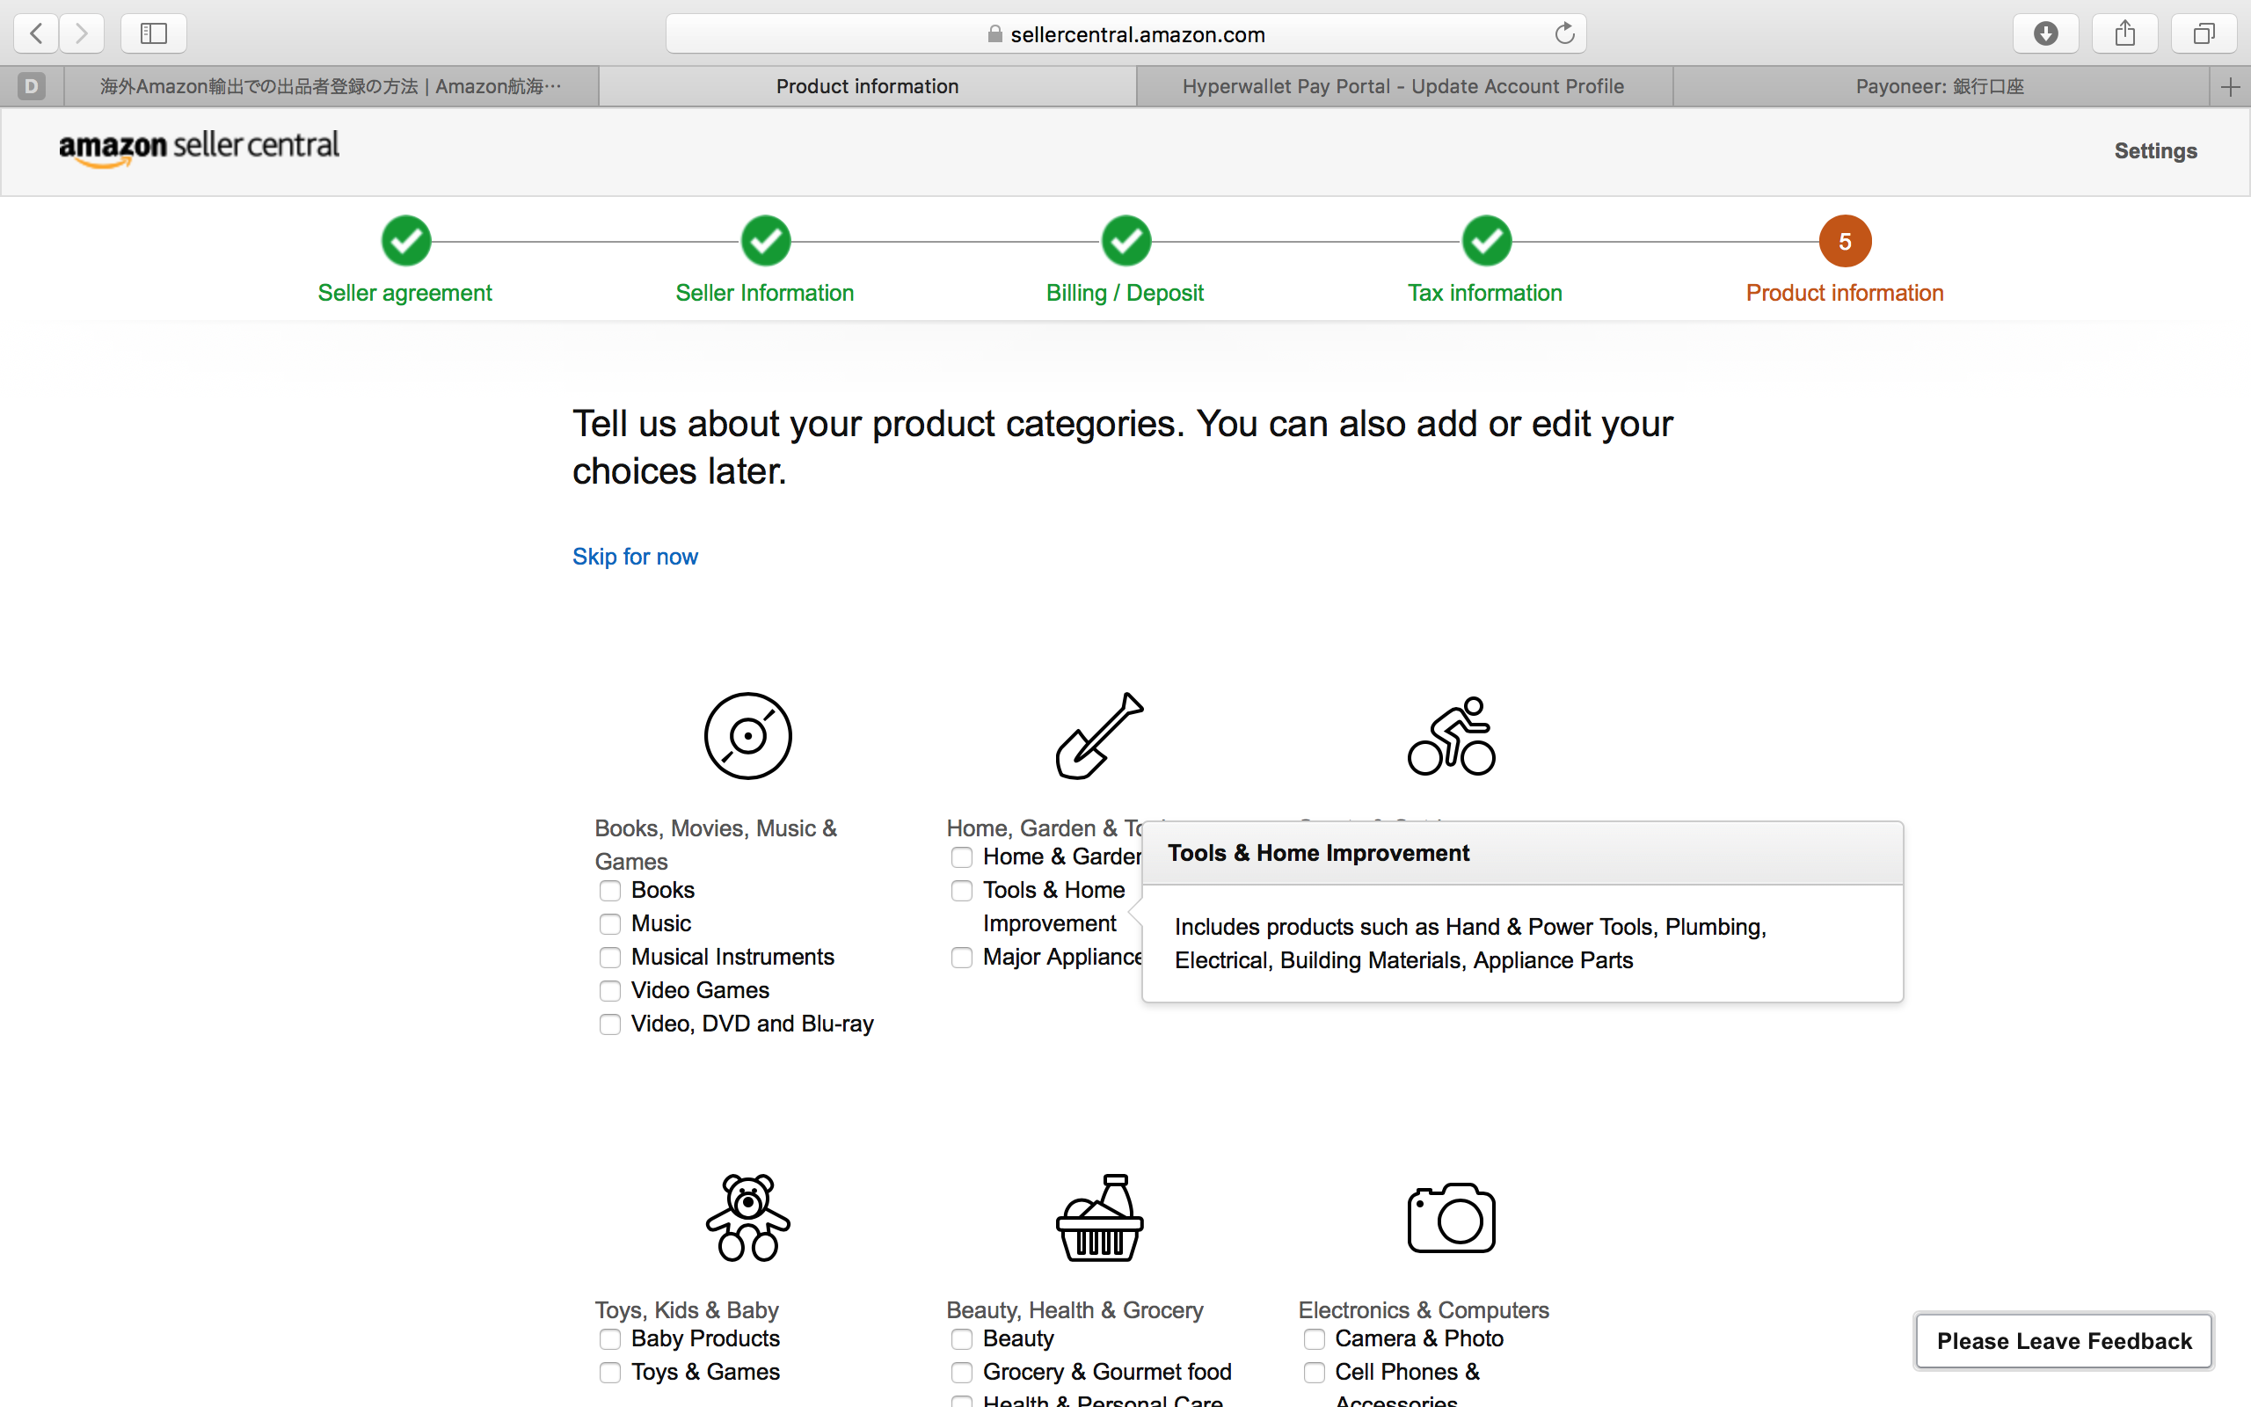The width and height of the screenshot is (2251, 1407).
Task: Toggle the Safari sidebar button
Action: tap(154, 34)
